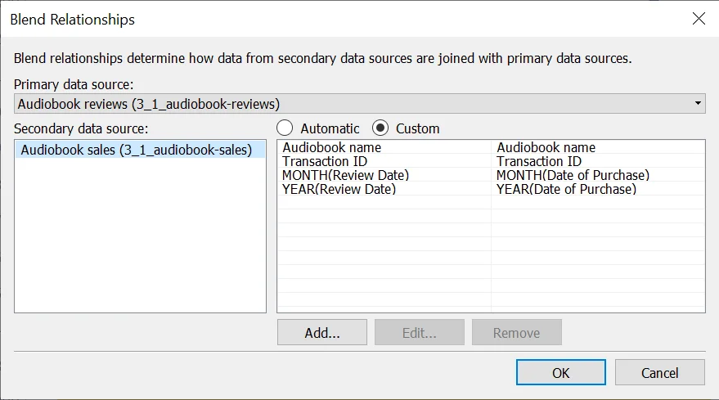This screenshot has height=400, width=719.
Task: Confirm with the OK button
Action: pyautogui.click(x=560, y=372)
